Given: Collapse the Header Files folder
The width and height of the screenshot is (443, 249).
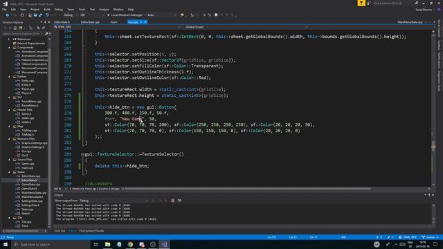Looking at the screenshot, I should [9, 110].
